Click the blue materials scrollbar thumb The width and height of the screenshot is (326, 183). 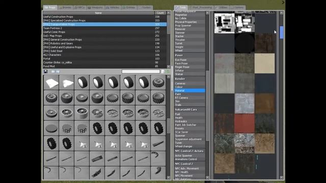(282, 33)
